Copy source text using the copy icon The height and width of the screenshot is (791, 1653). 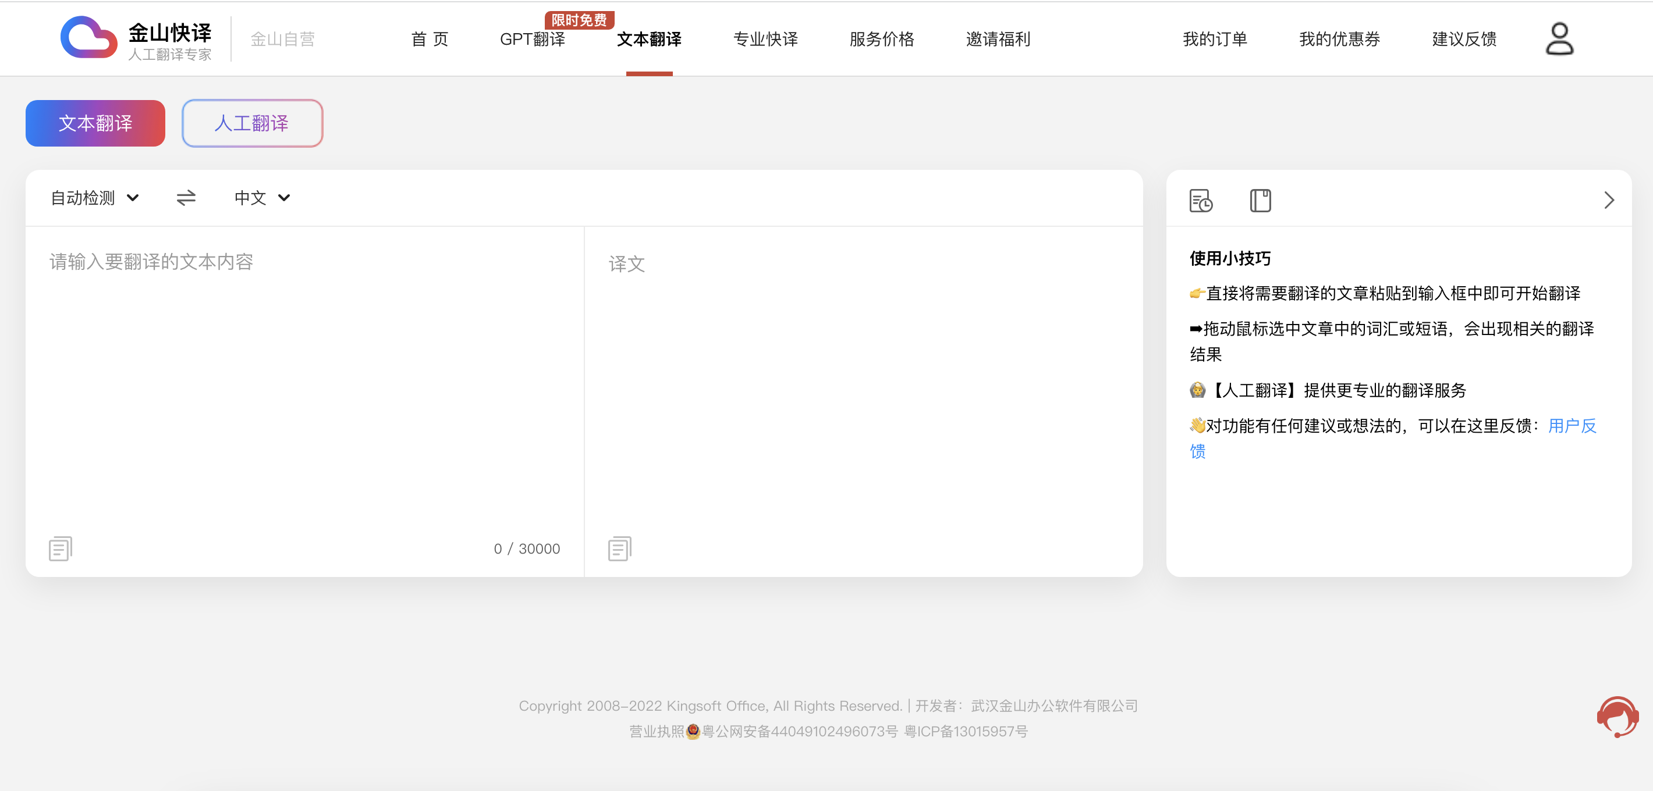61,548
